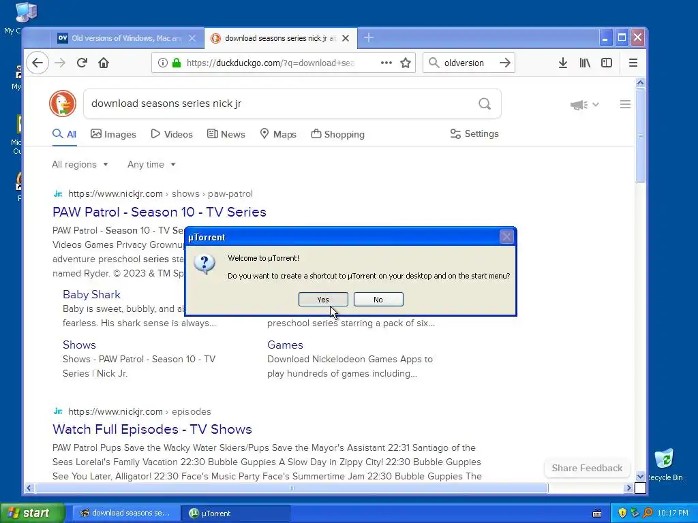Switch to News results tab

point(226,134)
